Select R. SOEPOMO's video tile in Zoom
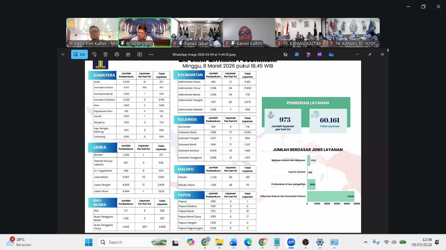This screenshot has width=446, height=250. point(145,32)
